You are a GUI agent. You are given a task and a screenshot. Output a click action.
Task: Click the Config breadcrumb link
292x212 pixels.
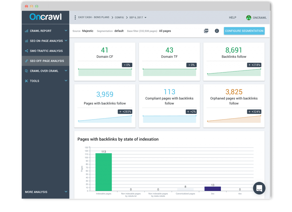[x=119, y=17]
